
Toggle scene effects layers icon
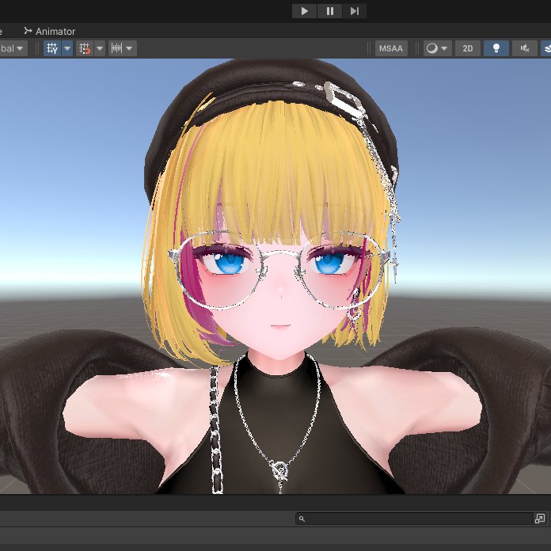[x=546, y=48]
